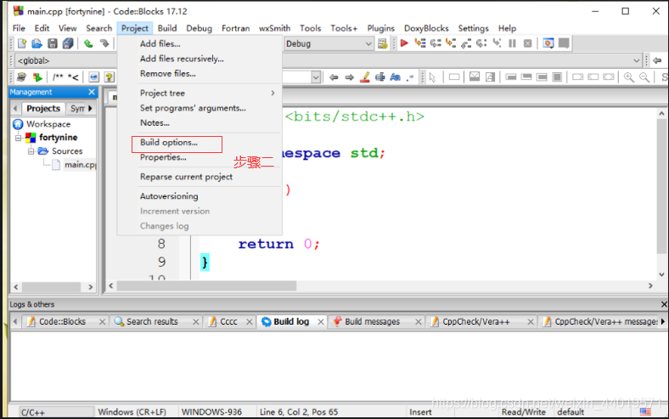The width and height of the screenshot is (669, 419).
Task: Open the Debug build target dropdown
Action: pos(329,43)
